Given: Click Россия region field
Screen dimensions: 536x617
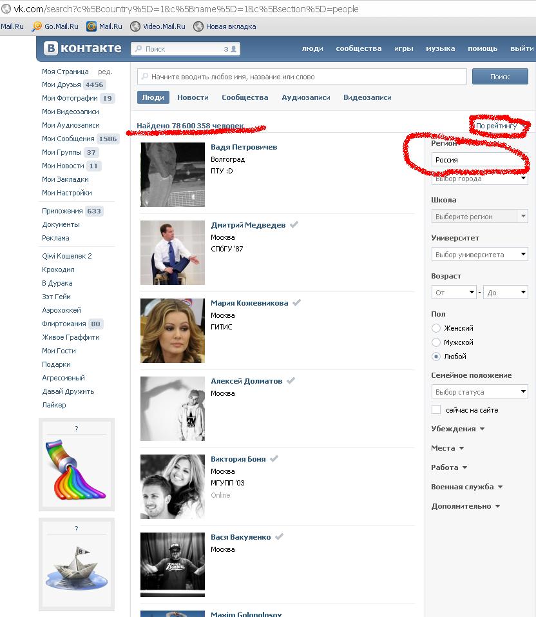Looking at the screenshot, I should (479, 160).
